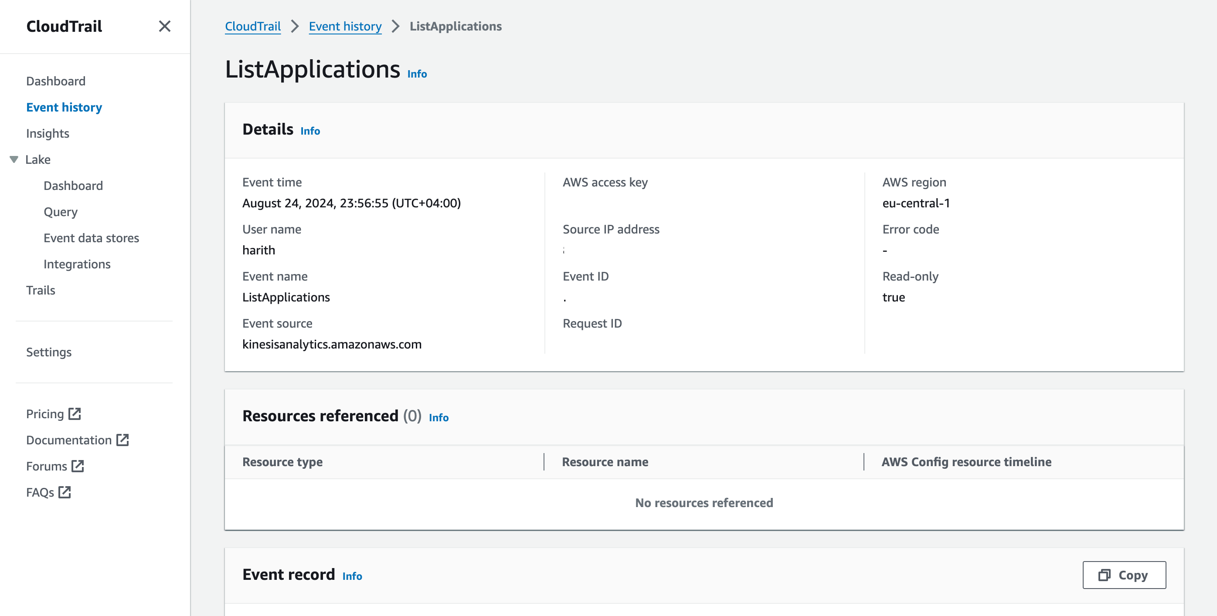1217x616 pixels.
Task: Click the Trails icon in sidebar
Action: click(41, 290)
